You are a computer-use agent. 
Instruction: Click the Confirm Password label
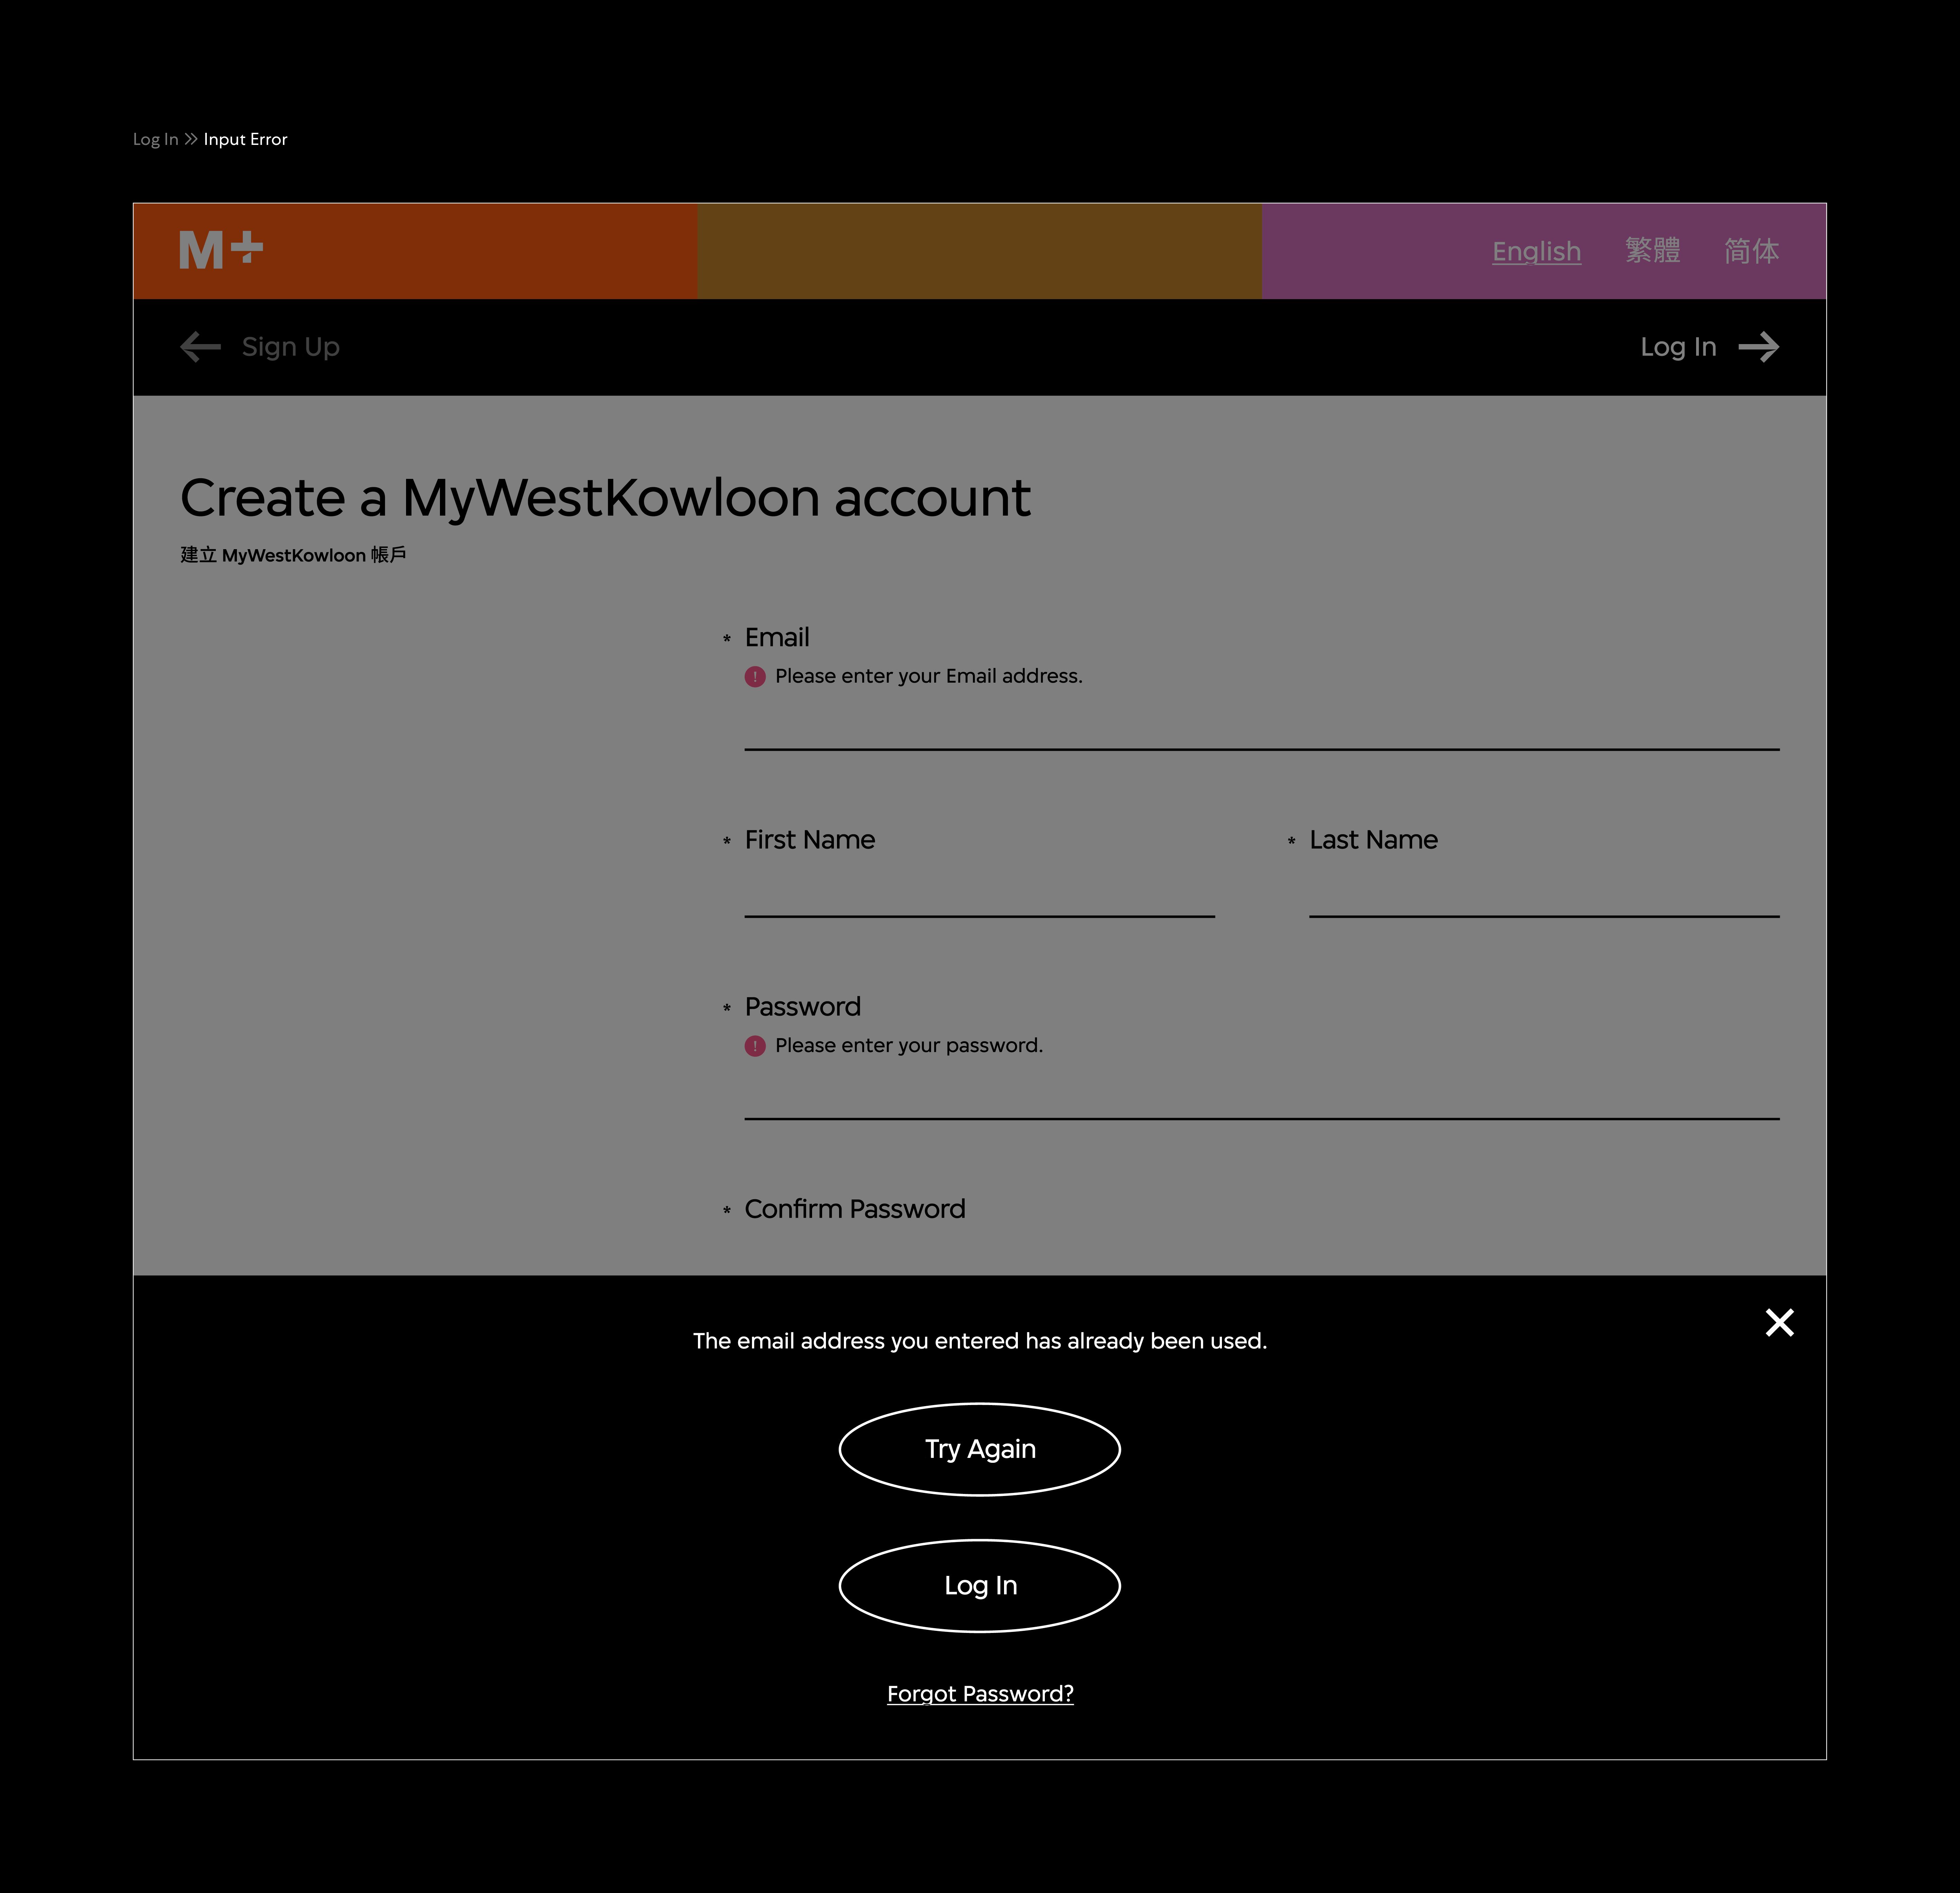tap(855, 1209)
